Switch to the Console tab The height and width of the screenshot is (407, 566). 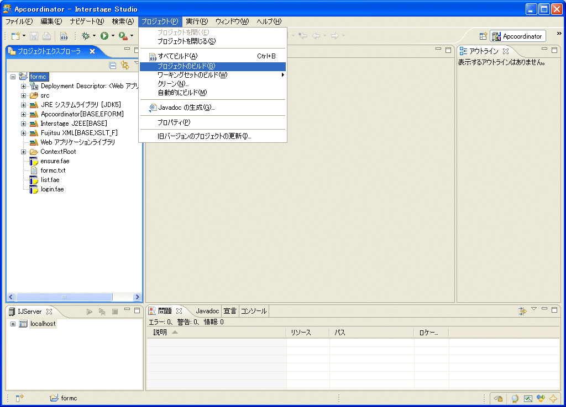(254, 311)
